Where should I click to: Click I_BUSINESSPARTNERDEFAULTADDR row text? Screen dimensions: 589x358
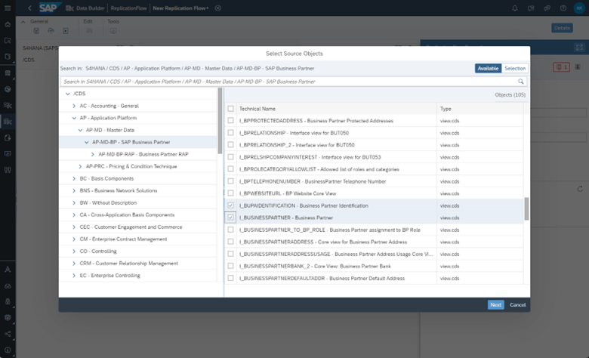click(x=322, y=279)
